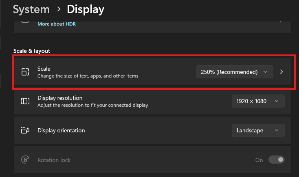Click the Display orientation icon
The height and width of the screenshot is (177, 299).
click(25, 130)
